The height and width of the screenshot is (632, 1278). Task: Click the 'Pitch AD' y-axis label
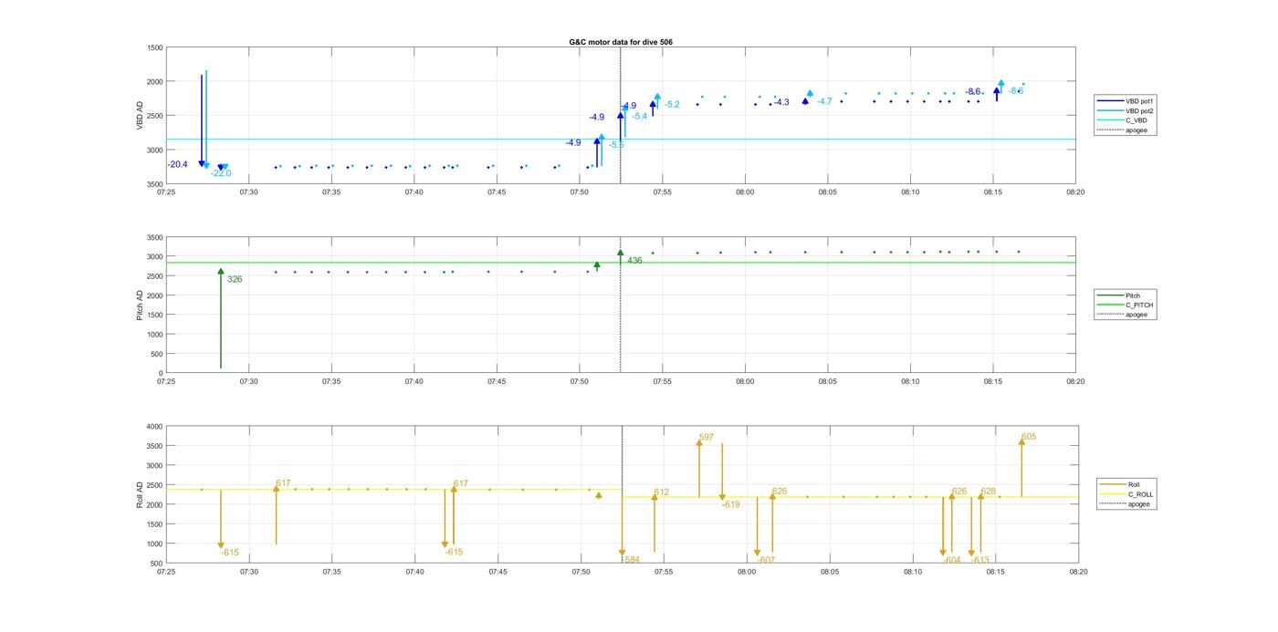coord(141,305)
